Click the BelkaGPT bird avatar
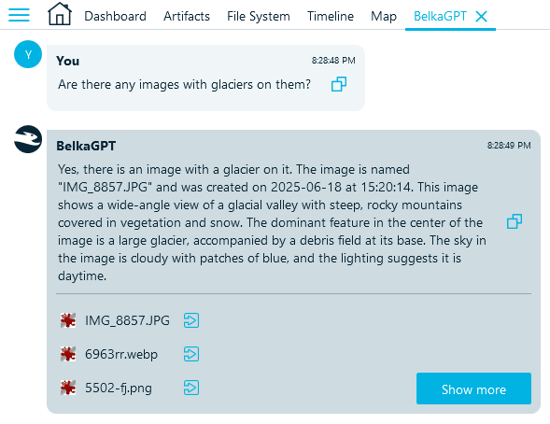This screenshot has width=550, height=424. coord(28,139)
